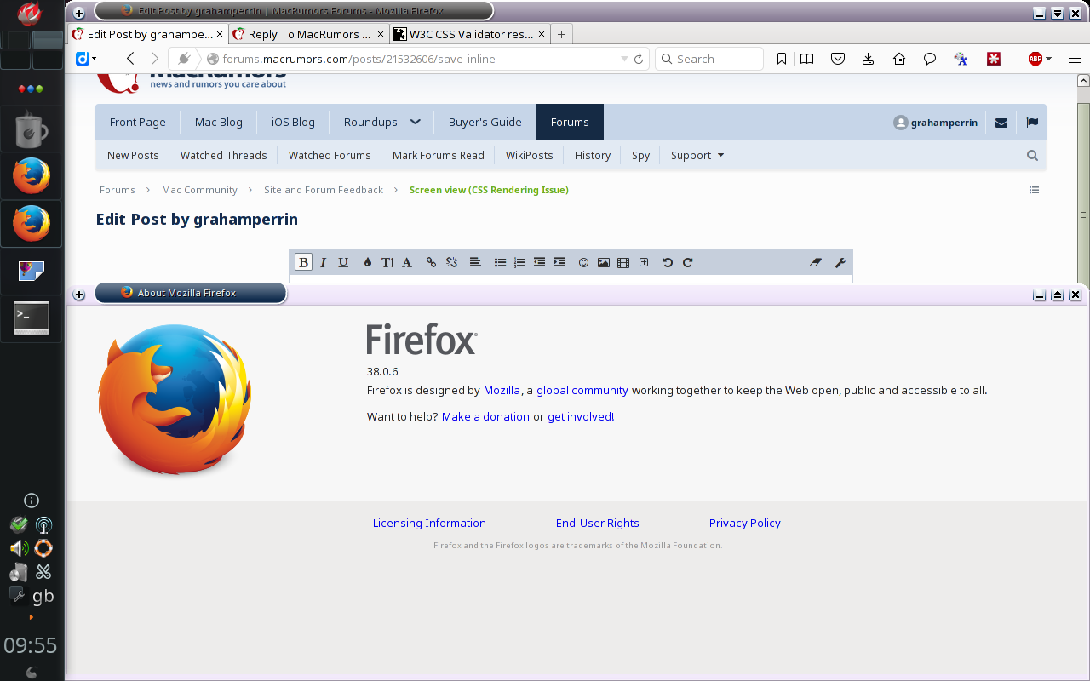Show bookmarks library icon
The width and height of the screenshot is (1090, 681).
(806, 59)
